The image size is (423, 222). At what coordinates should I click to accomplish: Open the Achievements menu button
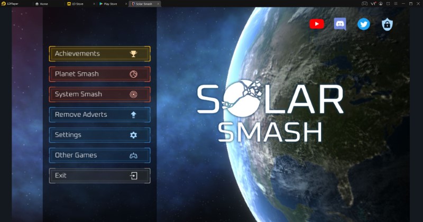click(99, 54)
